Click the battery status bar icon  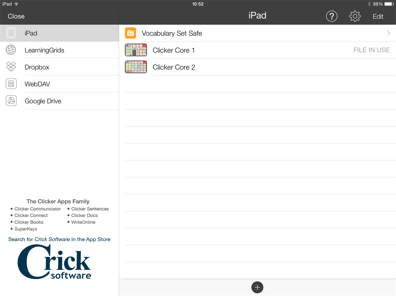389,4
